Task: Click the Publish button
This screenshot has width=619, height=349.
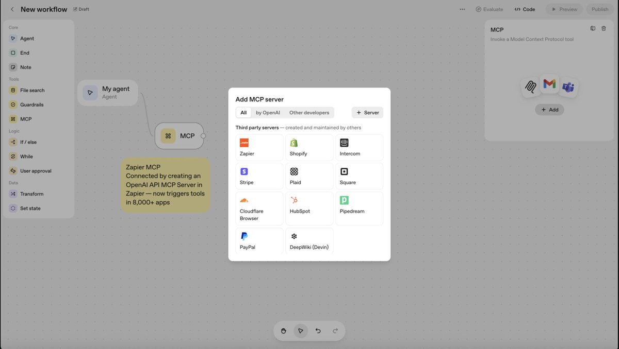Action: point(600,9)
